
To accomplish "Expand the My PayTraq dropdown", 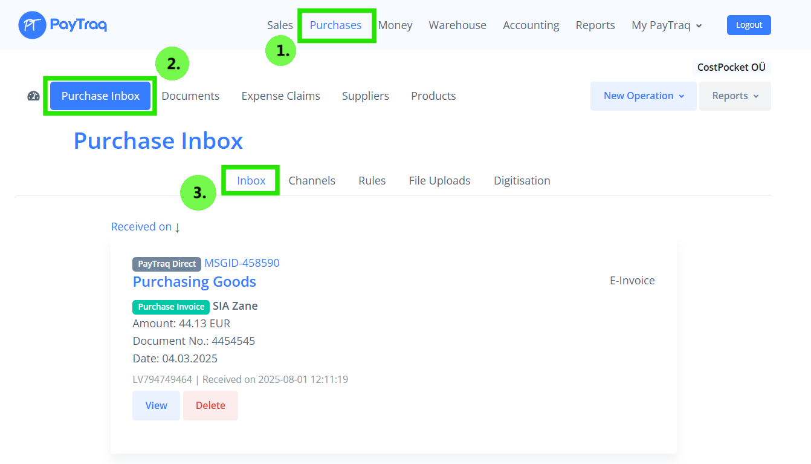I will [667, 25].
